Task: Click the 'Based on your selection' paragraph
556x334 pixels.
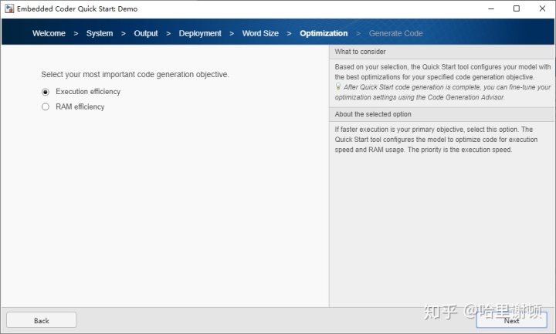Action: point(442,72)
